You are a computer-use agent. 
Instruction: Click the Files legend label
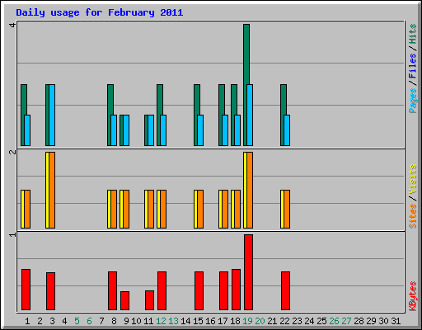412,65
